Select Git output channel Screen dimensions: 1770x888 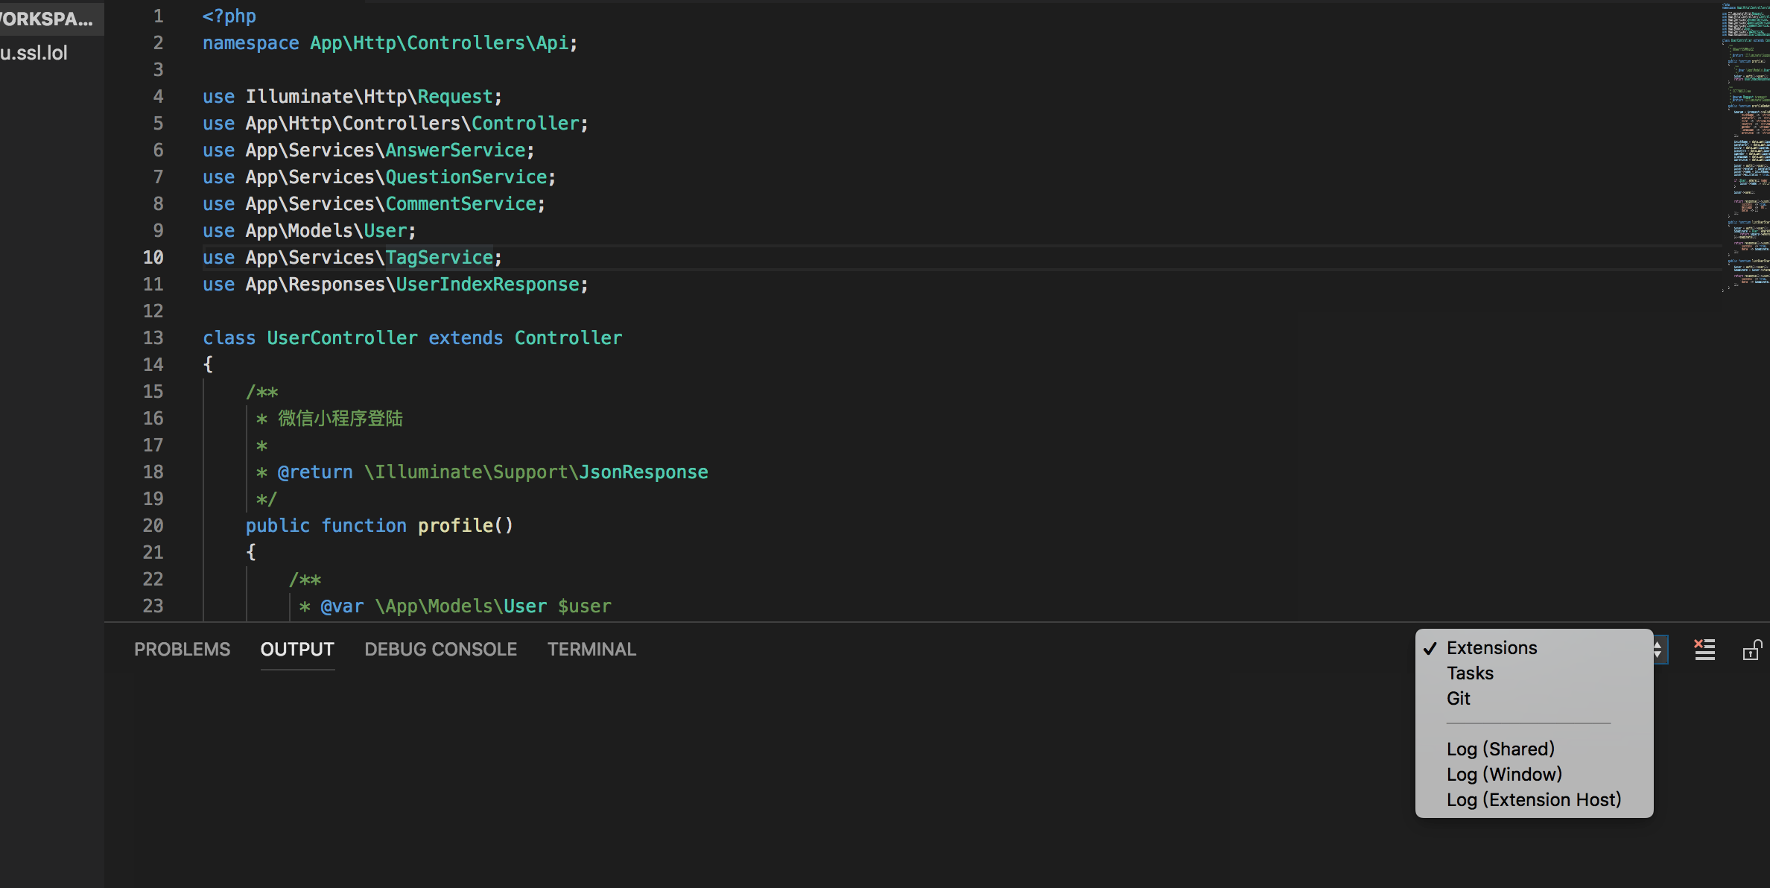(1458, 698)
